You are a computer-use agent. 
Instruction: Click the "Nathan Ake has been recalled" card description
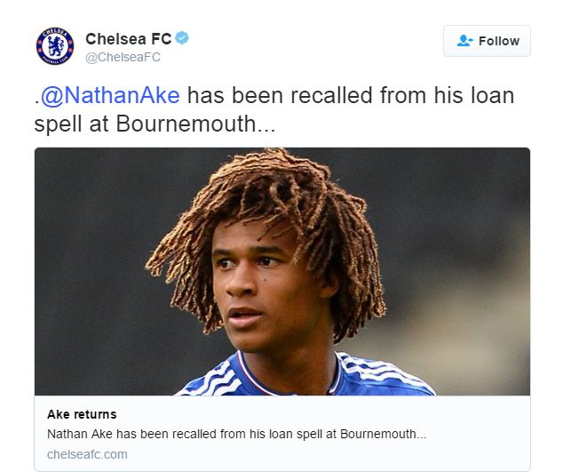(x=236, y=434)
